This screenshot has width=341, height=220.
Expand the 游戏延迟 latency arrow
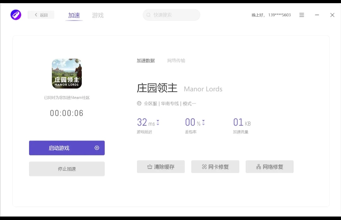coord(158,123)
